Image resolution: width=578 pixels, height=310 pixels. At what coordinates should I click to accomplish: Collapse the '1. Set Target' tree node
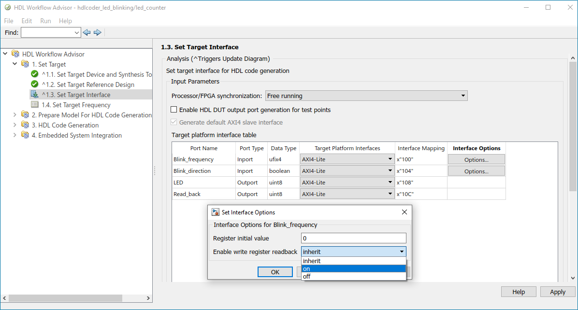(14, 64)
